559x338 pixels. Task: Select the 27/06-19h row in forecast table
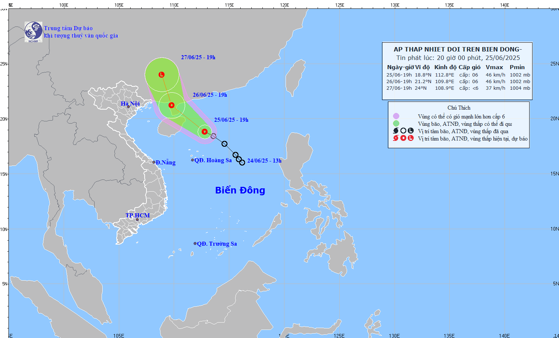(458, 88)
